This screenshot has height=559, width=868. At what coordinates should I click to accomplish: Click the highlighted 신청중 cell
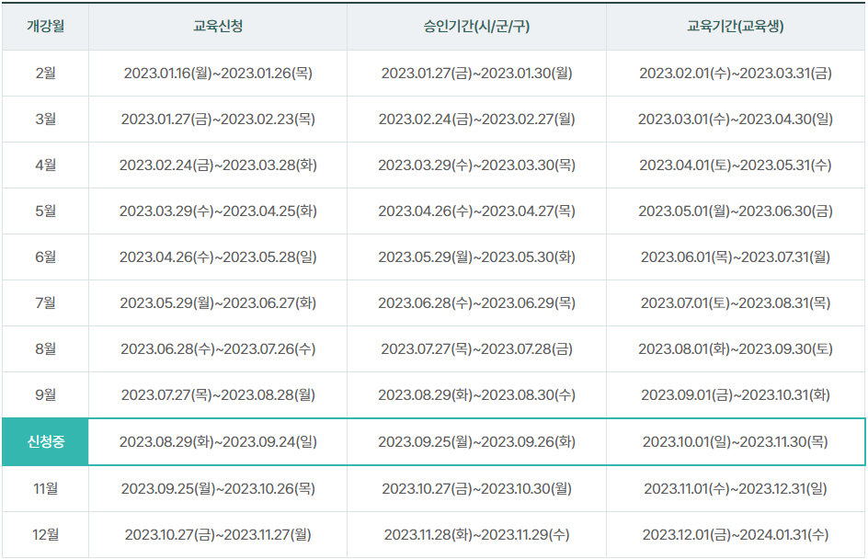click(45, 441)
